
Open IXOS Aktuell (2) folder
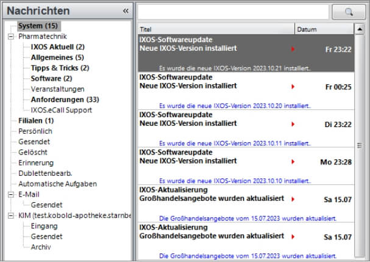[57, 47]
